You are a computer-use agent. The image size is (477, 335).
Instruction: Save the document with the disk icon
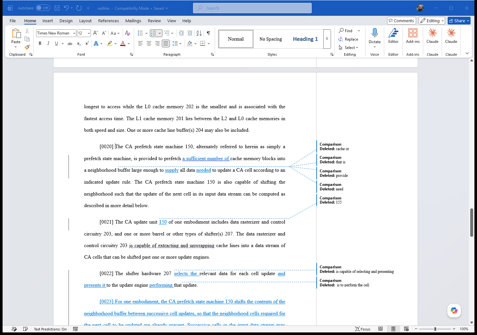[57, 8]
